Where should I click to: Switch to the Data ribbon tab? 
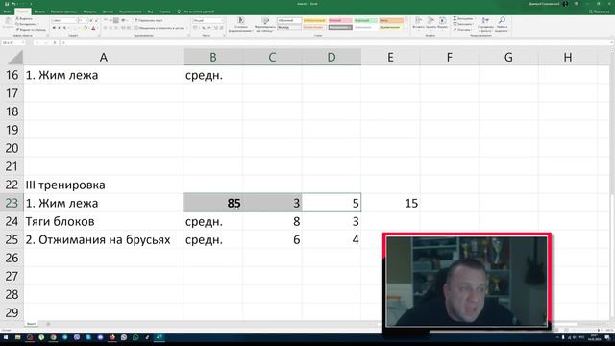108,12
